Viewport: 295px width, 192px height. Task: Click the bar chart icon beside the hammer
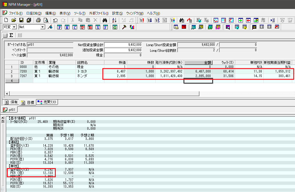point(132,27)
